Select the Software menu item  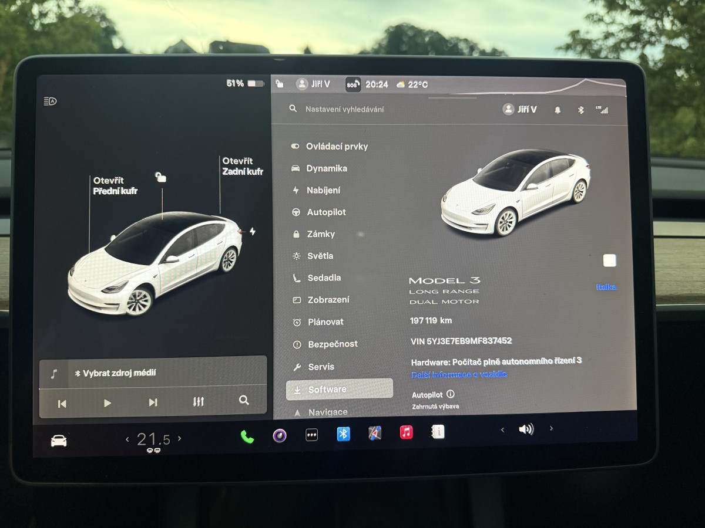point(339,389)
